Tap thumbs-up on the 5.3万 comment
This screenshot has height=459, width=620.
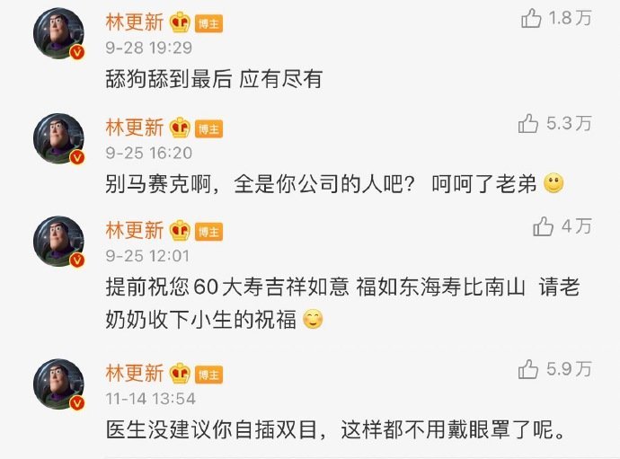(x=527, y=123)
